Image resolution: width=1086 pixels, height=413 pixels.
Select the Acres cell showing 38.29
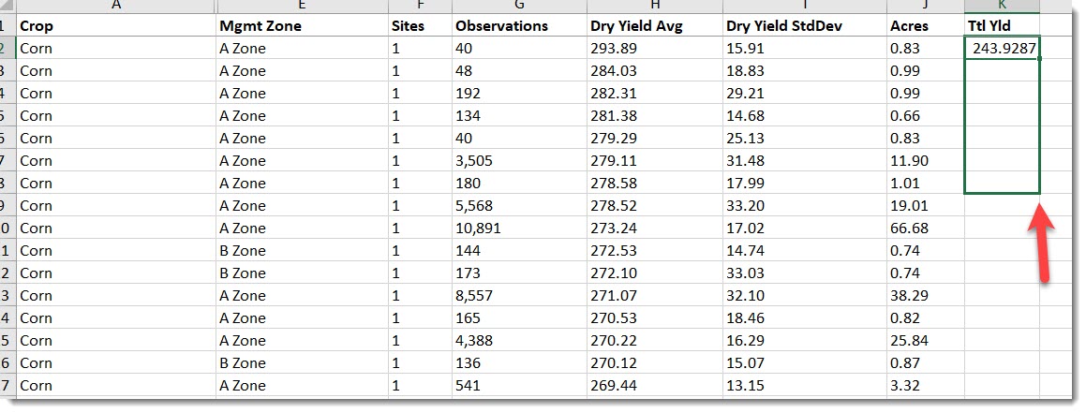(x=924, y=296)
